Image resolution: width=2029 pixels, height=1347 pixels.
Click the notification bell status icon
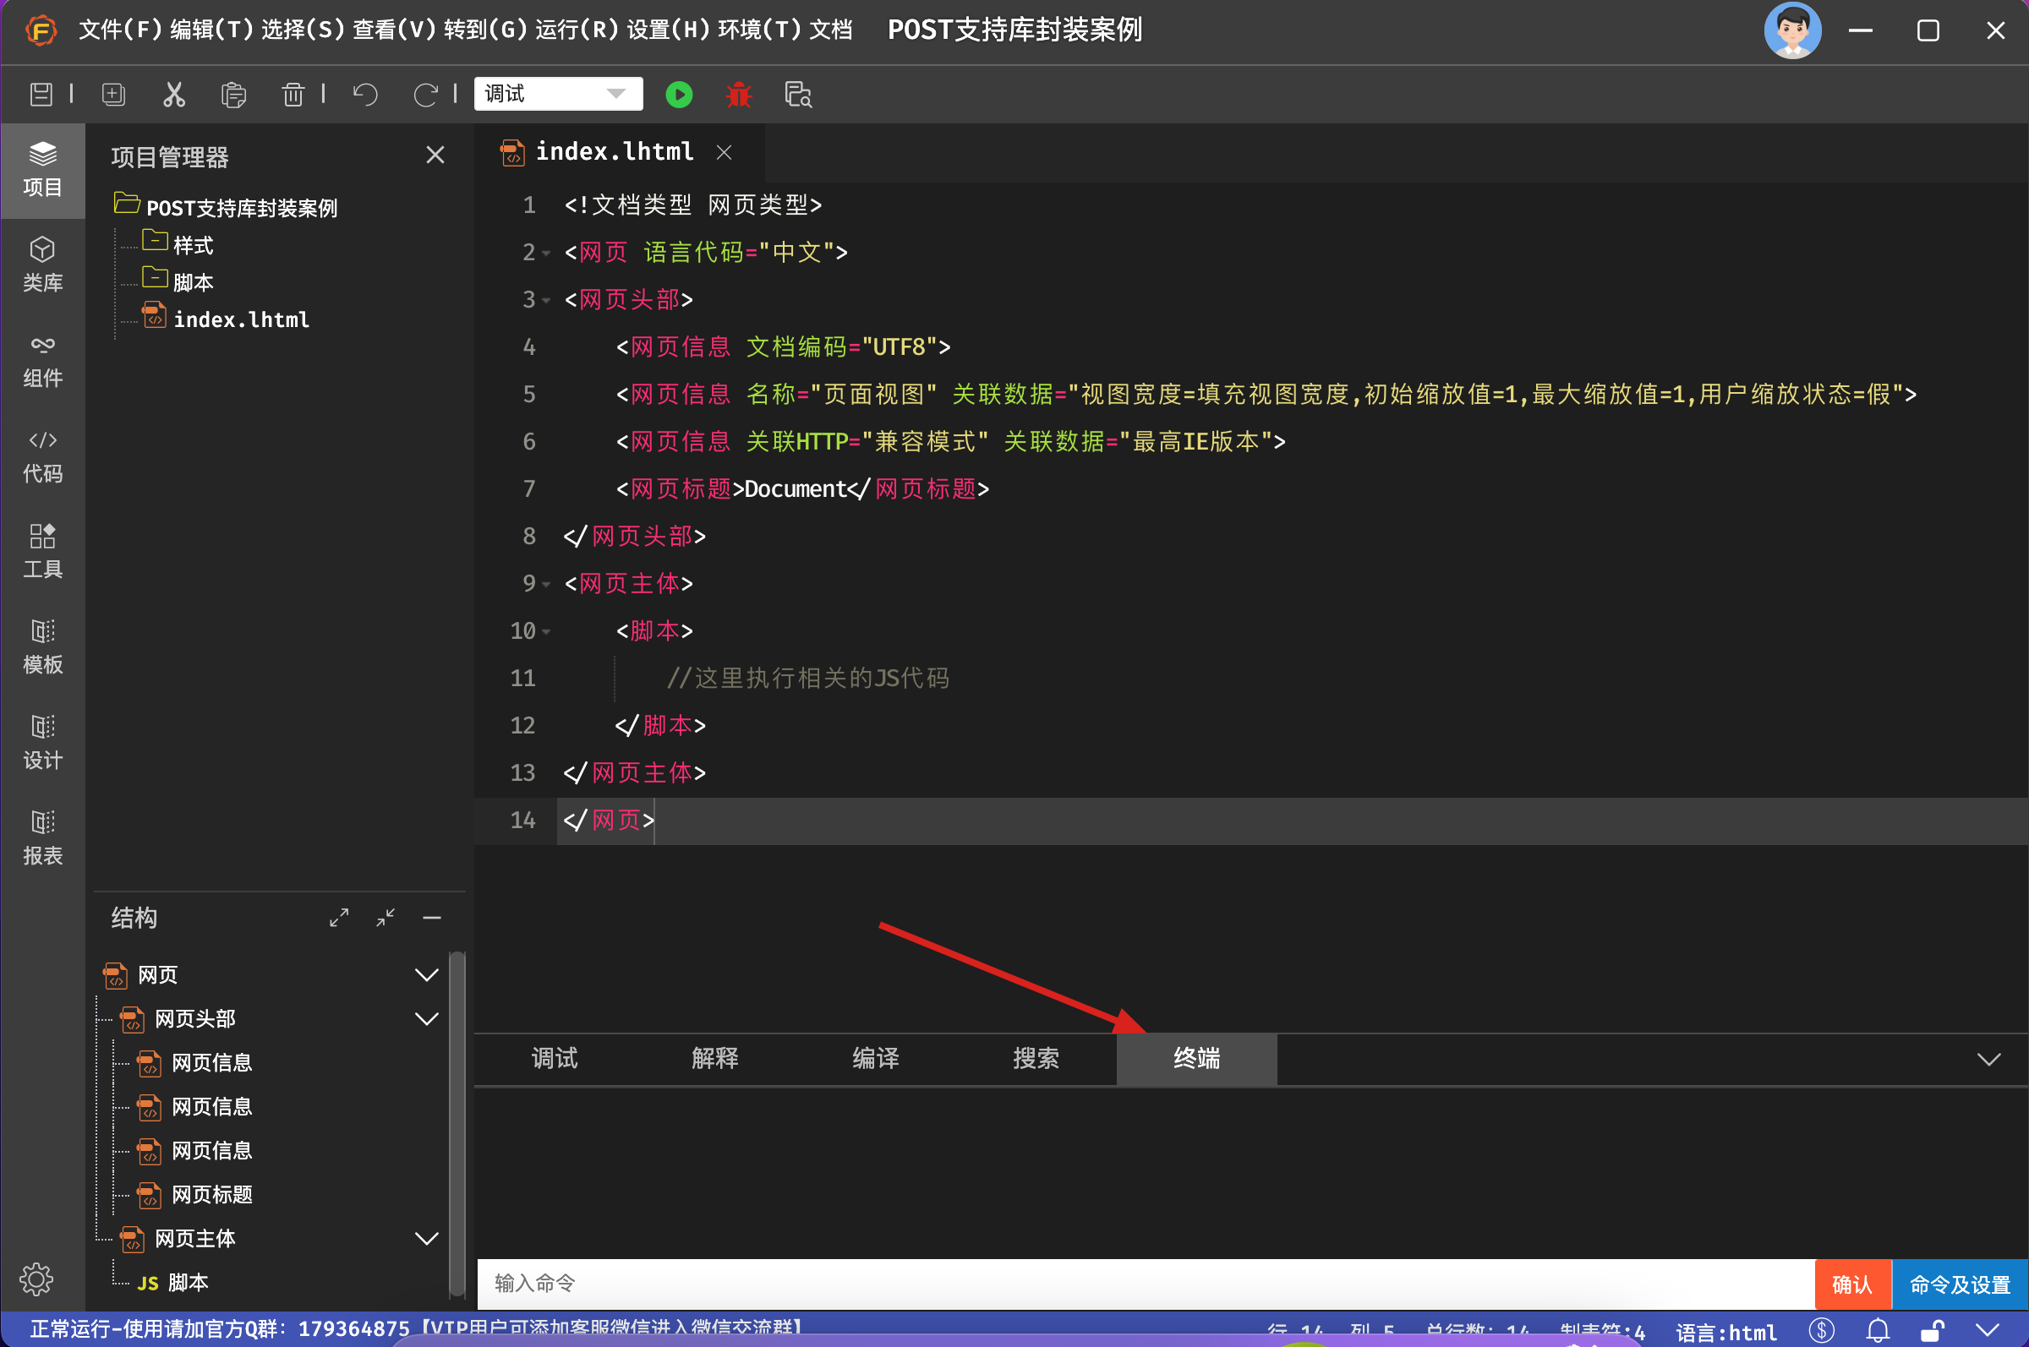click(1878, 1330)
